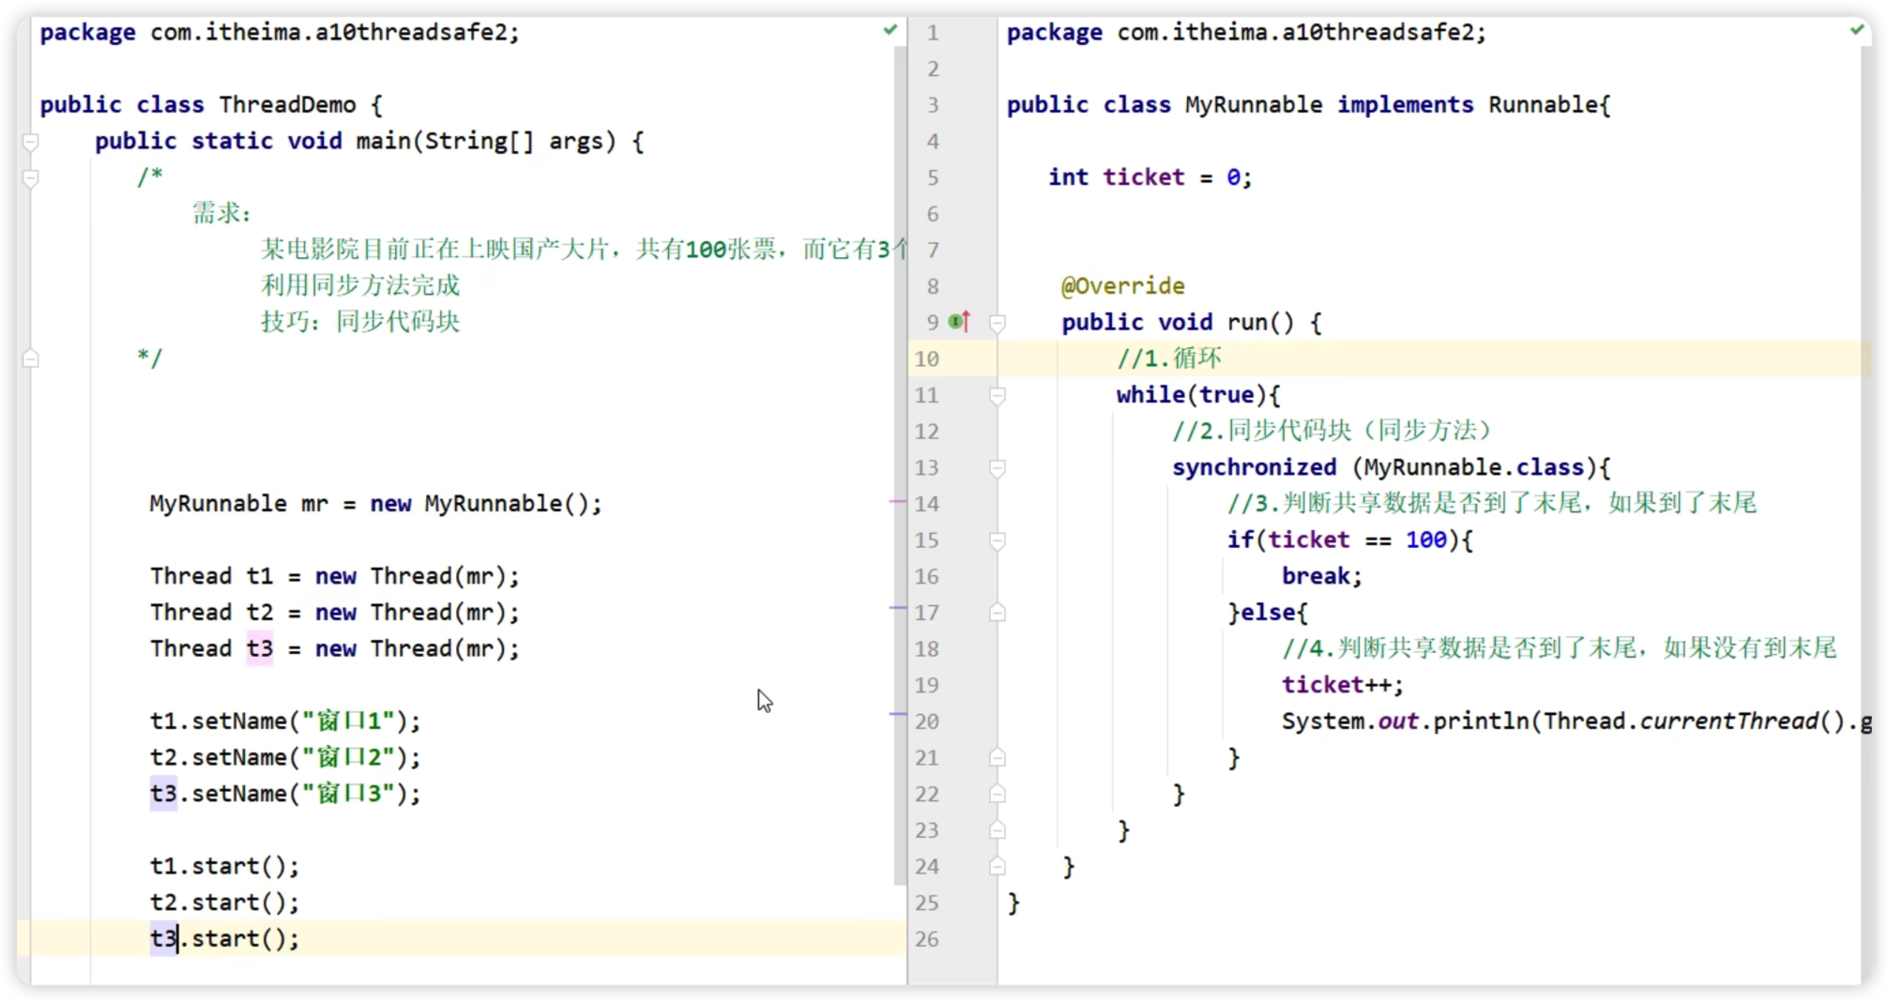Click highlighted t3 in Thread t3 declaration
The height and width of the screenshot is (1002, 1889).
point(260,648)
